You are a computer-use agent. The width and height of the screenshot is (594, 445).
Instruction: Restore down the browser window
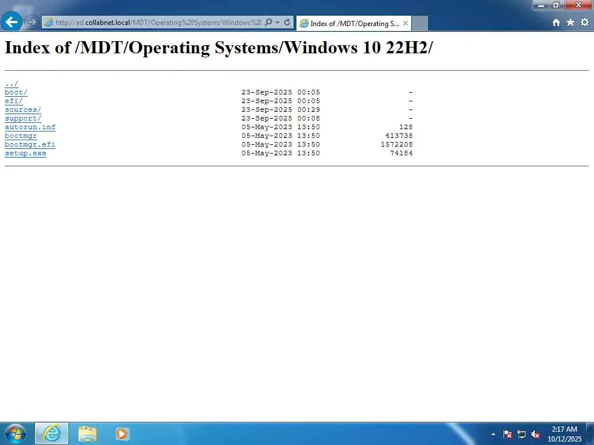(x=556, y=5)
